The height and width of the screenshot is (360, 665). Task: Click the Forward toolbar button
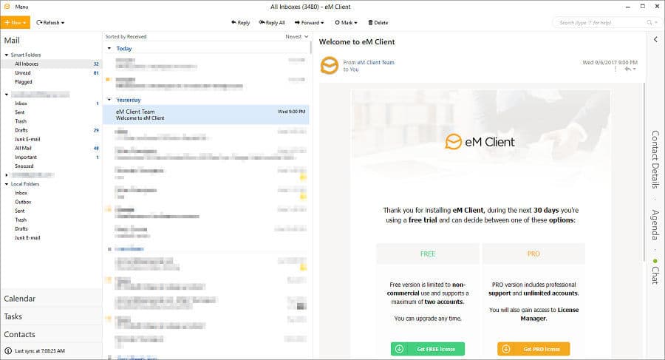307,22
